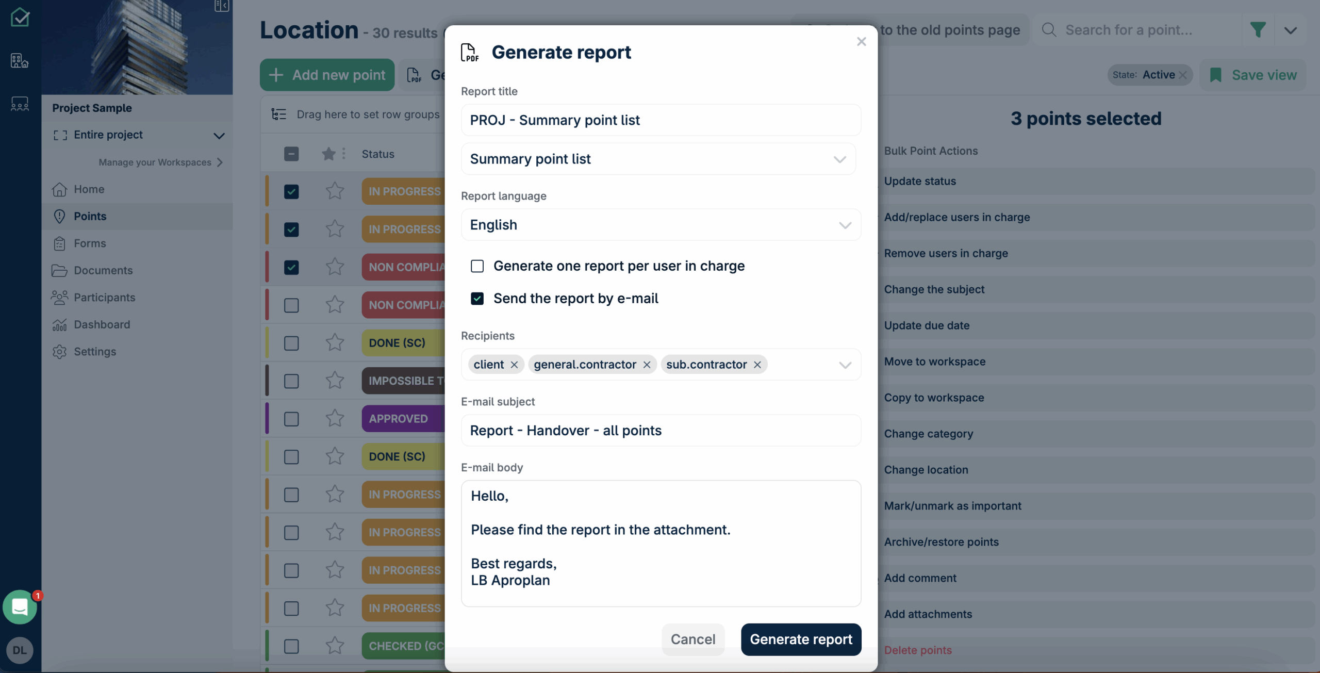Open the DL user avatar
Screen dimensions: 1320x673
pyautogui.click(x=20, y=650)
